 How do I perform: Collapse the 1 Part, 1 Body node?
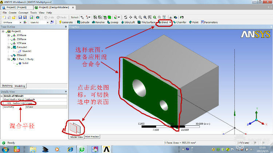pyautogui.click(x=8, y=59)
